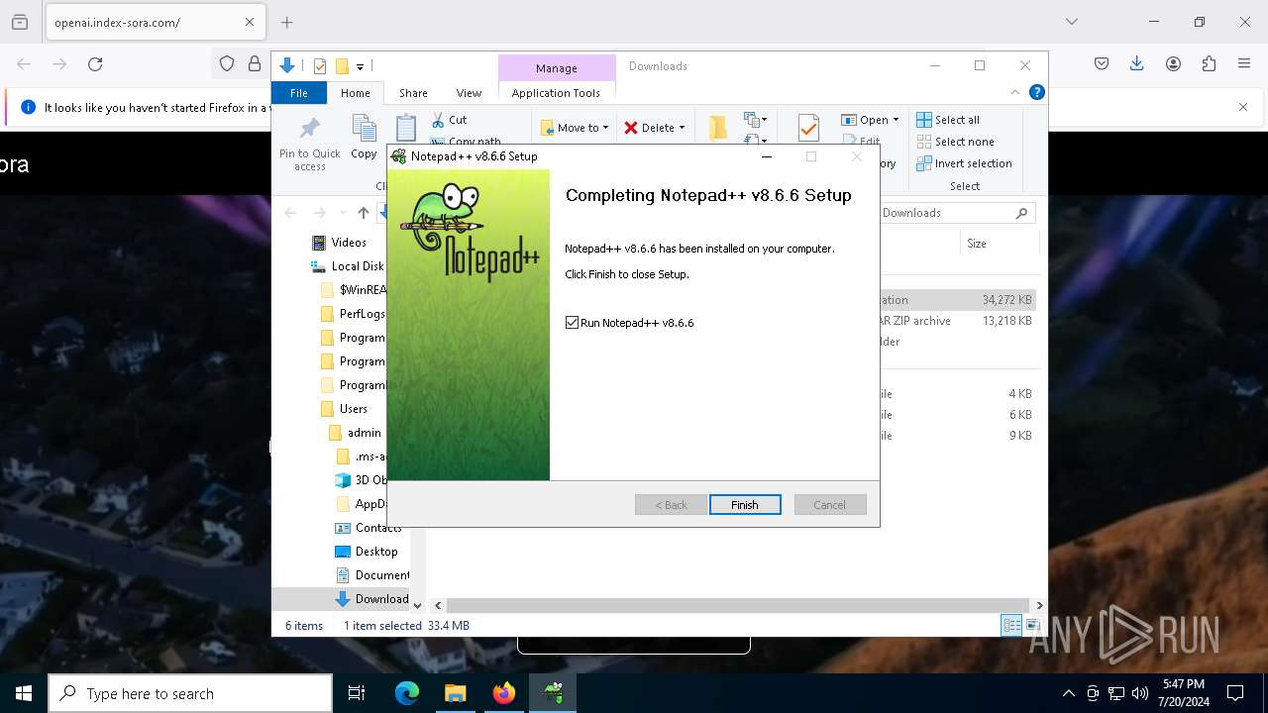Screen dimensions: 1268x713
Task: Click the Properties quick access toolbar icon
Action: [x=319, y=66]
